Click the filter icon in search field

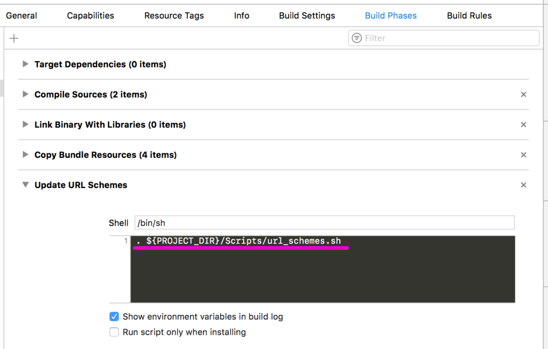point(356,38)
